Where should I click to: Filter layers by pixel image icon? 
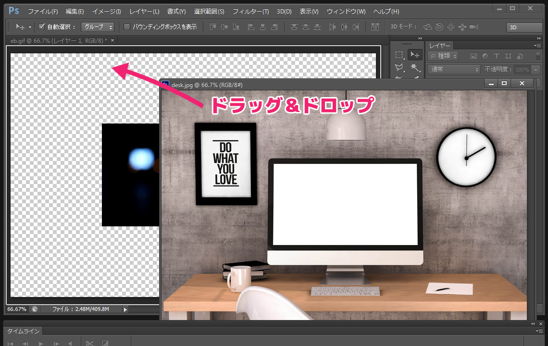(473, 56)
